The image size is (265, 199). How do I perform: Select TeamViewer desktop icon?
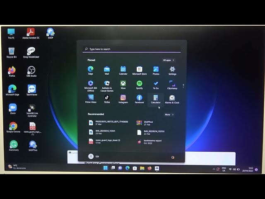[x=32, y=90]
